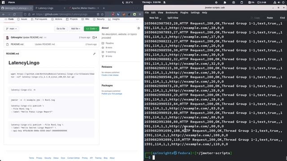This screenshot has width=287, height=161.
Task: Open the Wiki tab
Action: [x=85, y=19]
